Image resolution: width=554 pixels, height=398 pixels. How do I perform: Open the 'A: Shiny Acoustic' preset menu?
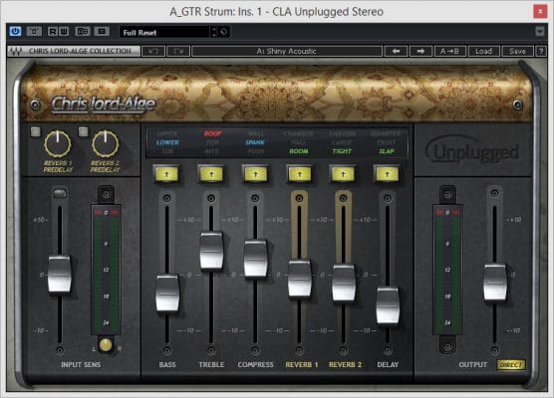(287, 51)
